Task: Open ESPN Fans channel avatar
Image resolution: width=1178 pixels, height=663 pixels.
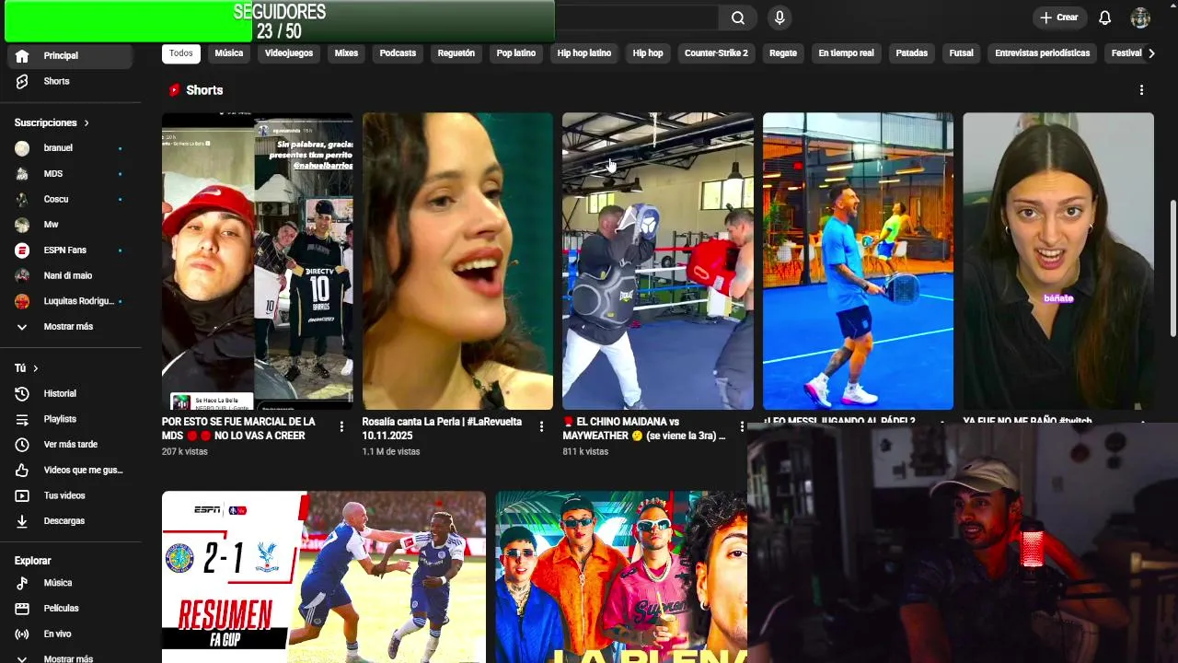Action: click(22, 250)
